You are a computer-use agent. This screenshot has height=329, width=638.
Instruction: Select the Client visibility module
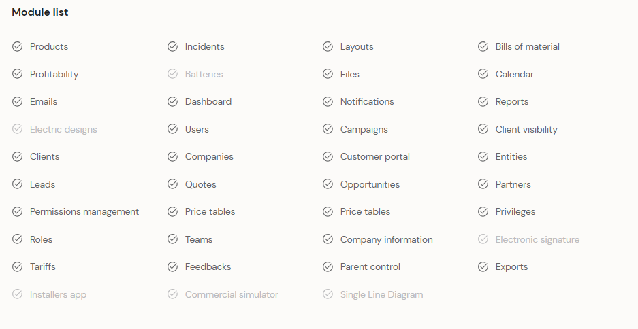pos(526,129)
